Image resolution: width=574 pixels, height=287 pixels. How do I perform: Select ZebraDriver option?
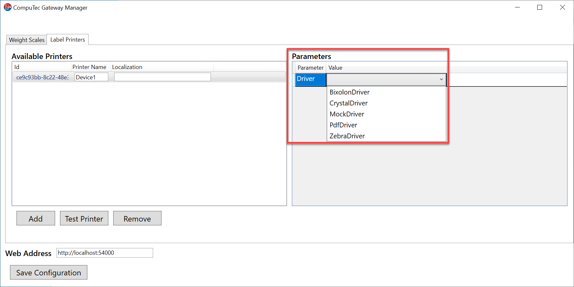347,136
